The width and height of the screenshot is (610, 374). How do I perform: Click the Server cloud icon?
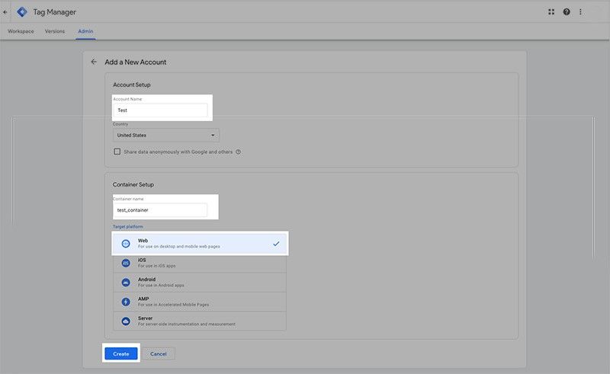[126, 321]
